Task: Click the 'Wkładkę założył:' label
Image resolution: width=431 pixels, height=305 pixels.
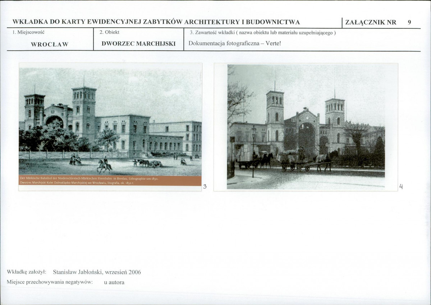Action: tap(27, 272)
